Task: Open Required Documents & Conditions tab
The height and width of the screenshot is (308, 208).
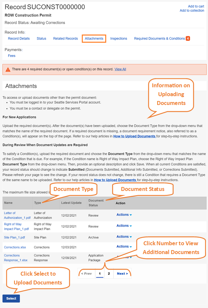Action: (159, 39)
